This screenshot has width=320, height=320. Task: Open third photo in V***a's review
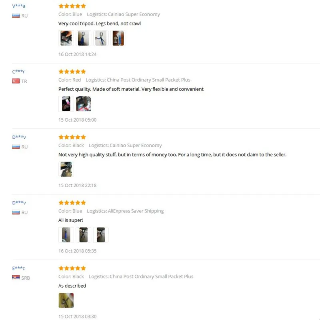coord(101,38)
